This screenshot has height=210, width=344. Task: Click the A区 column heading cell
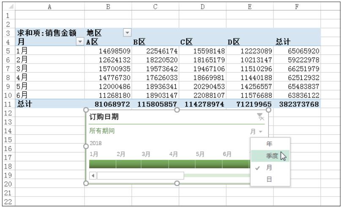tap(108, 41)
